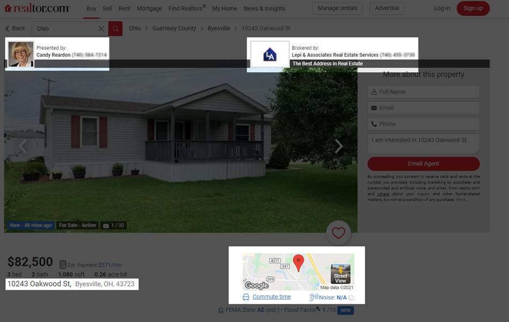Show previous photo with left chevron
The height and width of the screenshot is (322, 509).
(x=23, y=146)
